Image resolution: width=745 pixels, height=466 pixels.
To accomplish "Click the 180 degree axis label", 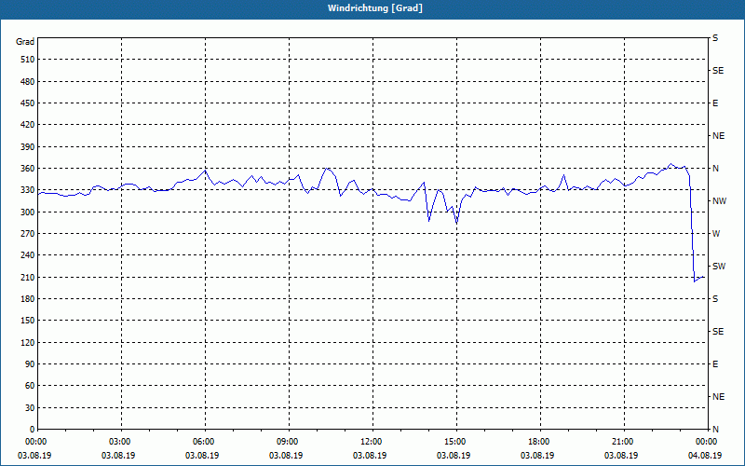I will (x=28, y=298).
